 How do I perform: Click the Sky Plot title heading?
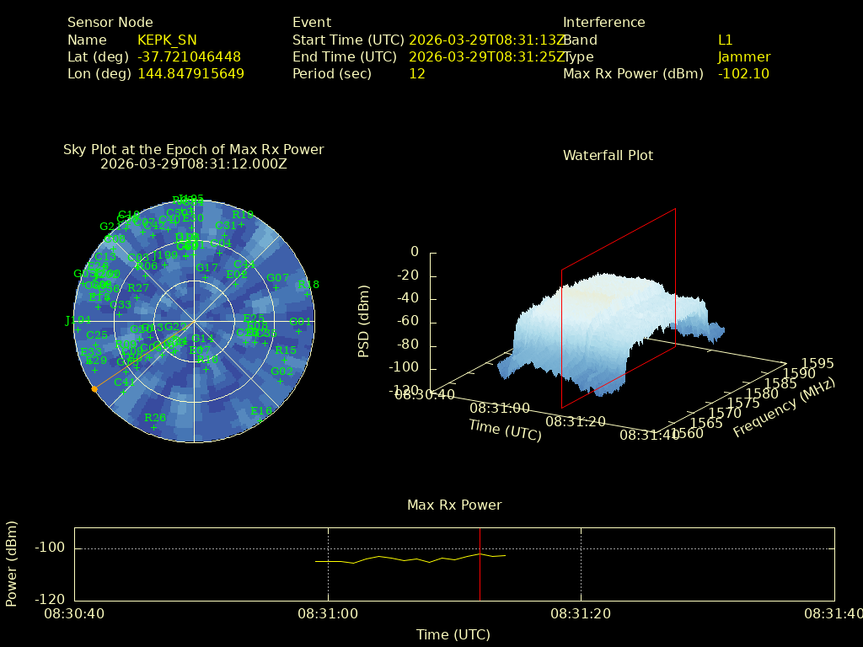click(193, 149)
